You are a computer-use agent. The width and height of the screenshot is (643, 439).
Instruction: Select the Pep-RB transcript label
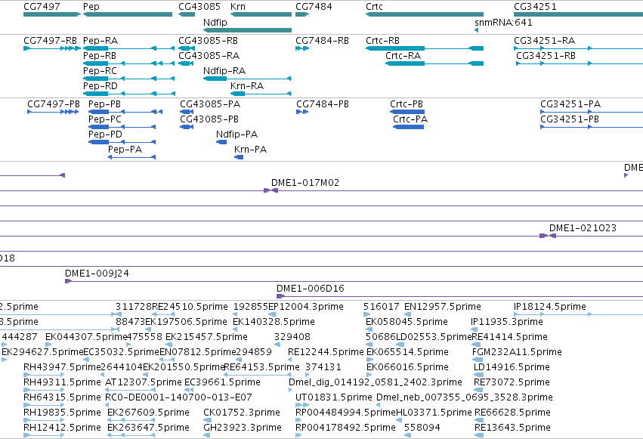[100, 56]
